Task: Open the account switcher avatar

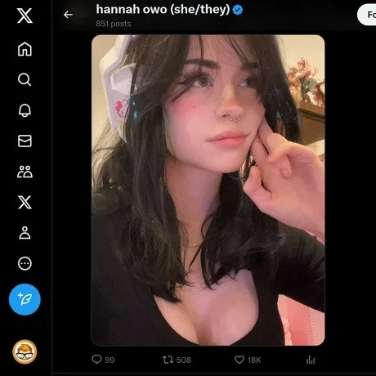Action: point(25,351)
